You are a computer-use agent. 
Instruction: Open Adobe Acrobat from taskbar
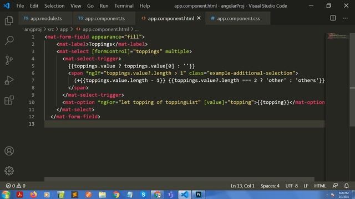(20, 195)
